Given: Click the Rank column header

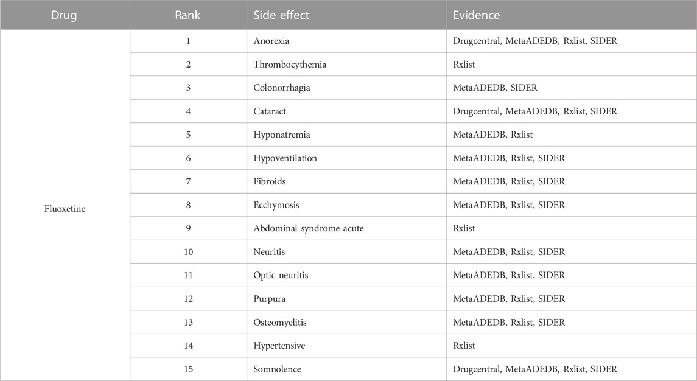Looking at the screenshot, I should 187,15.
